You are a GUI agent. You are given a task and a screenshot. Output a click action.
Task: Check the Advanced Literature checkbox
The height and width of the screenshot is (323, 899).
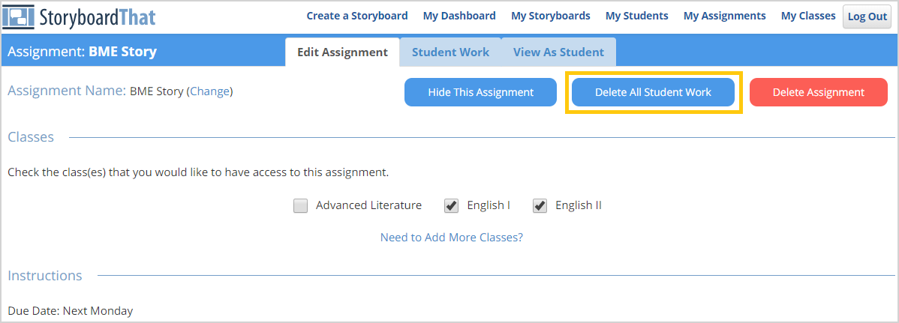coord(300,205)
